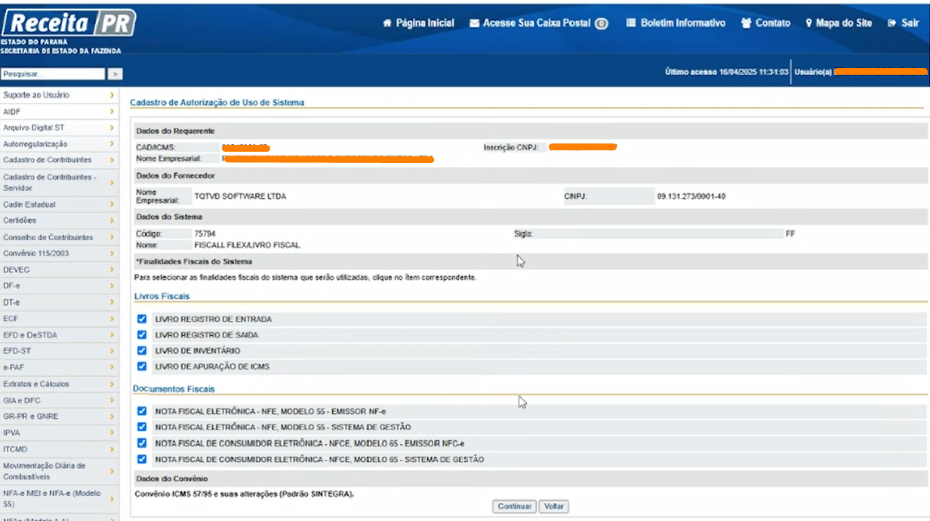Expand the AIDF menu arrow
The width and height of the screenshot is (930, 521).
112,112
